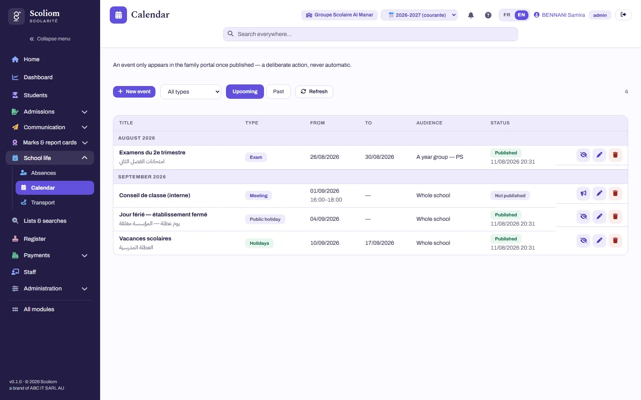The image size is (641, 400).
Task: Open the All types filter dropdown
Action: (191, 92)
